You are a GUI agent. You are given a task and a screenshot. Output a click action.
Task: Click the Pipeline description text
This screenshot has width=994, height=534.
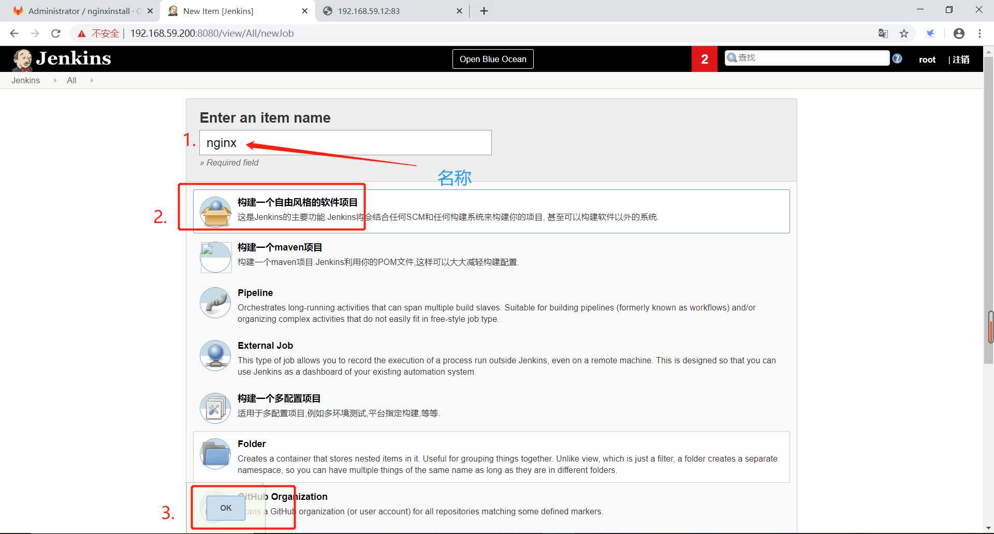(x=496, y=313)
